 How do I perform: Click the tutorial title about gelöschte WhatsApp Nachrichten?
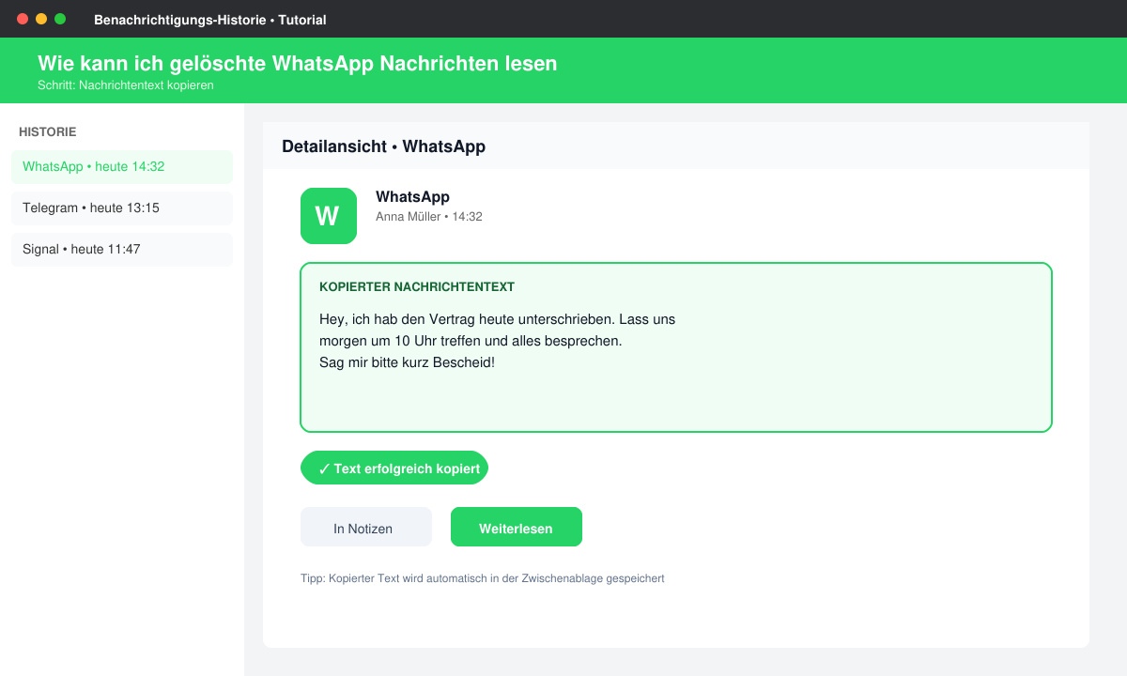(x=298, y=64)
